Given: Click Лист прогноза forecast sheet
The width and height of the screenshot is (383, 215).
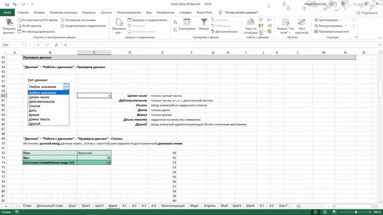Looking at the screenshot, I should click(302, 26).
